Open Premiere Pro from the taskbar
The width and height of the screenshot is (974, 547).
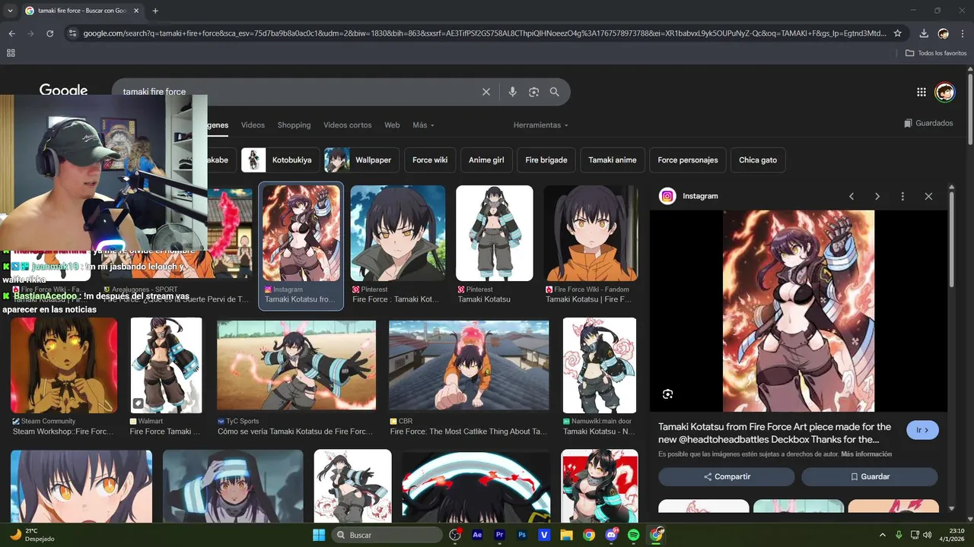pos(500,535)
